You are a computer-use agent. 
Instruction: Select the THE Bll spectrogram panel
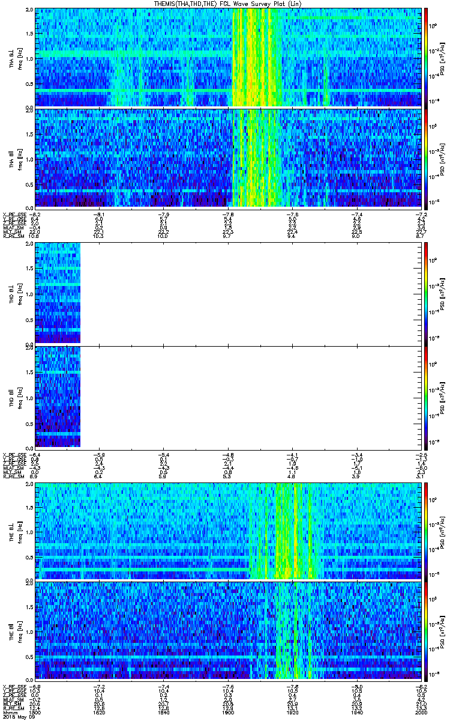[227, 630]
